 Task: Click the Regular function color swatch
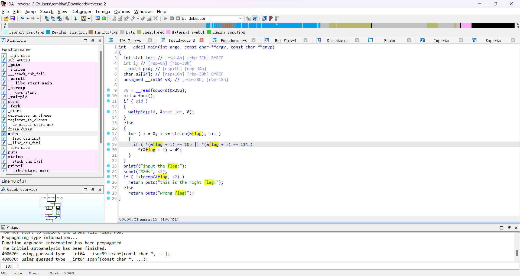click(x=48, y=32)
